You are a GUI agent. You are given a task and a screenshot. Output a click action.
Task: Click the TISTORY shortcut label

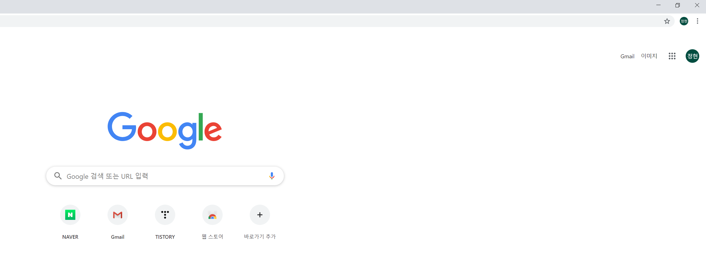pos(165,237)
